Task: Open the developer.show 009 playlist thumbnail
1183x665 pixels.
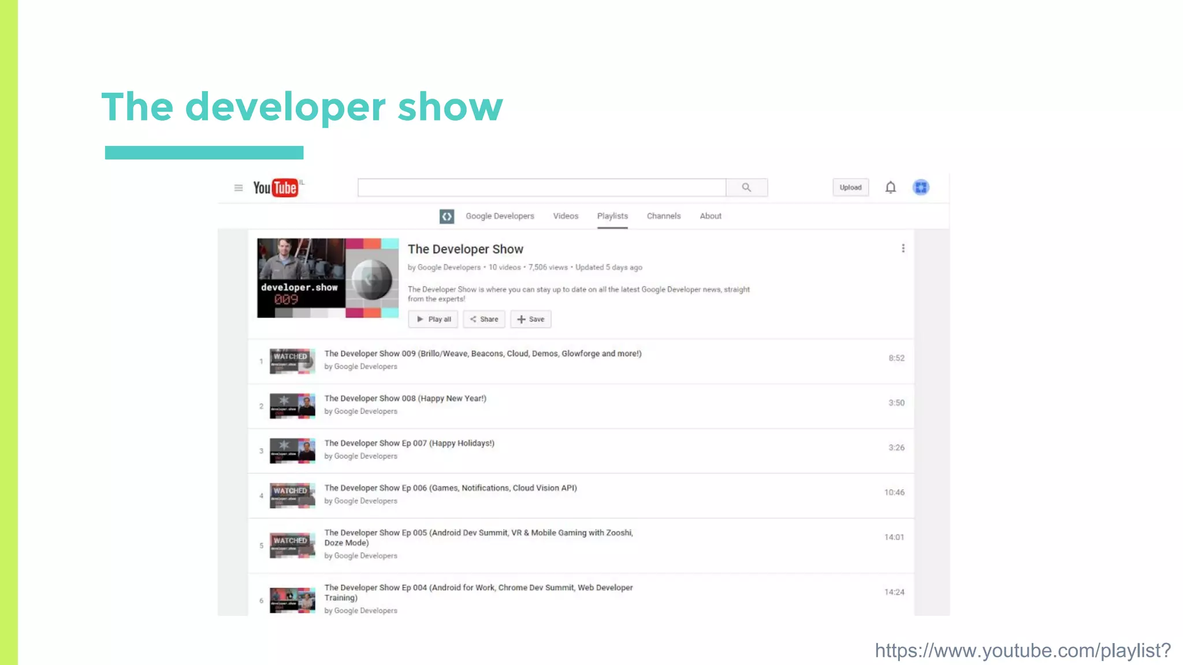Action: point(328,278)
